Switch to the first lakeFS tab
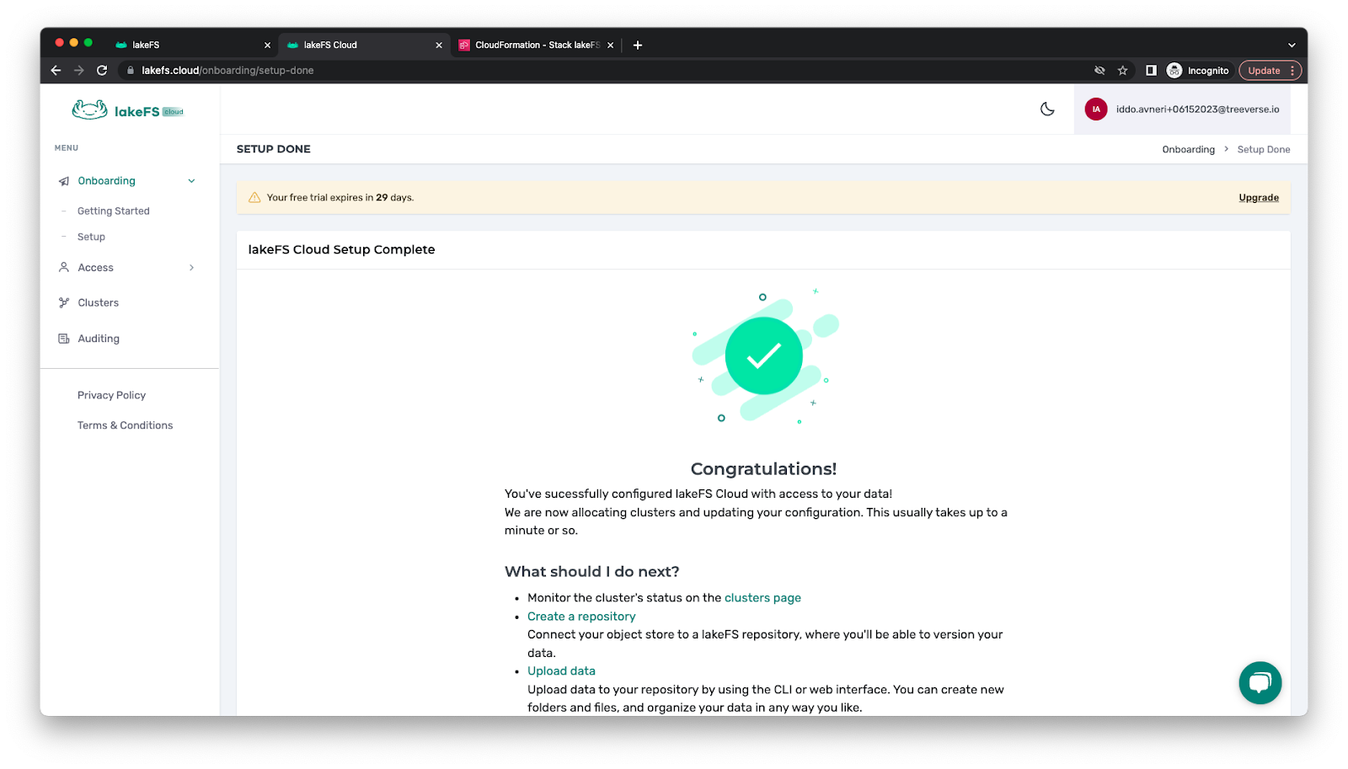Screen dimensions: 1348x769 [x=192, y=45]
